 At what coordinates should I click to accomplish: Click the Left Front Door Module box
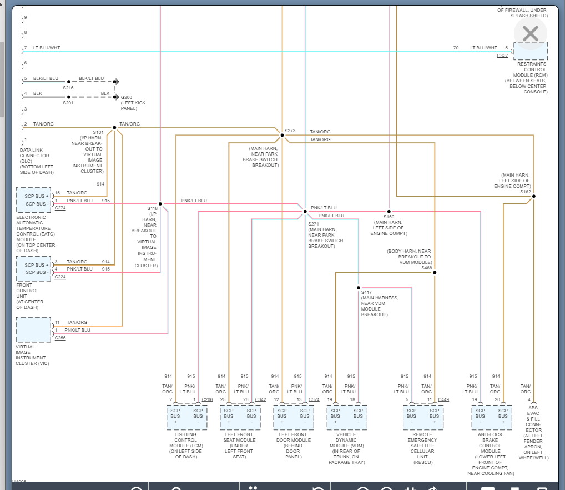(293, 418)
